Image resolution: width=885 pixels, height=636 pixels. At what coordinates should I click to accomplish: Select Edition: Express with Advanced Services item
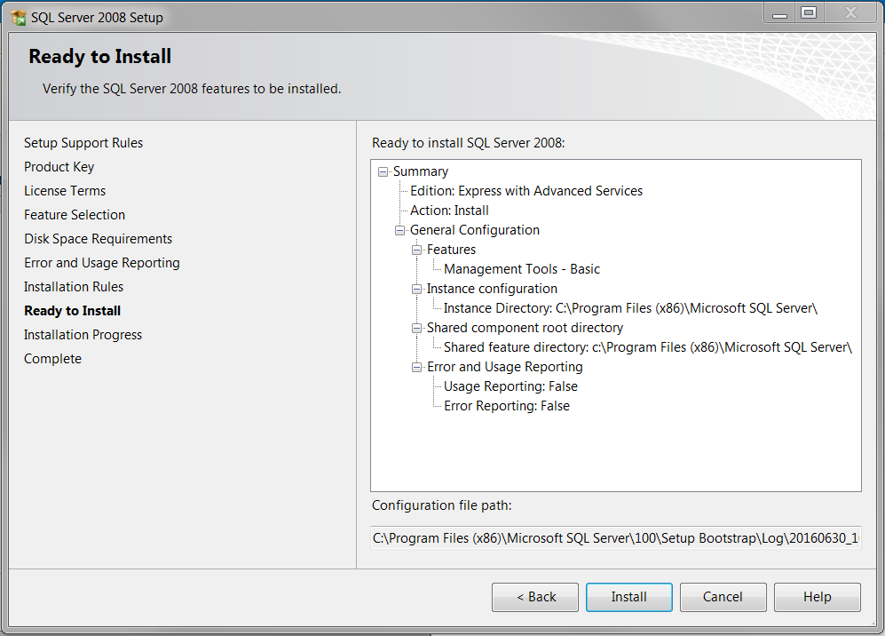(x=525, y=191)
